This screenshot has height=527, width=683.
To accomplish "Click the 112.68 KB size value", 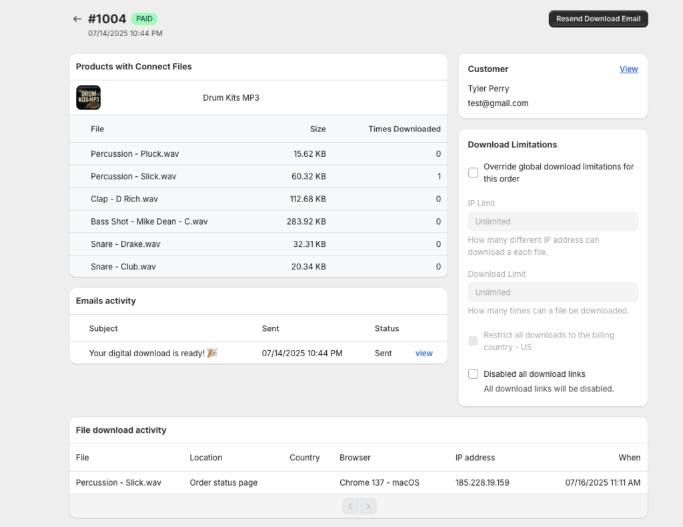I will tap(307, 199).
